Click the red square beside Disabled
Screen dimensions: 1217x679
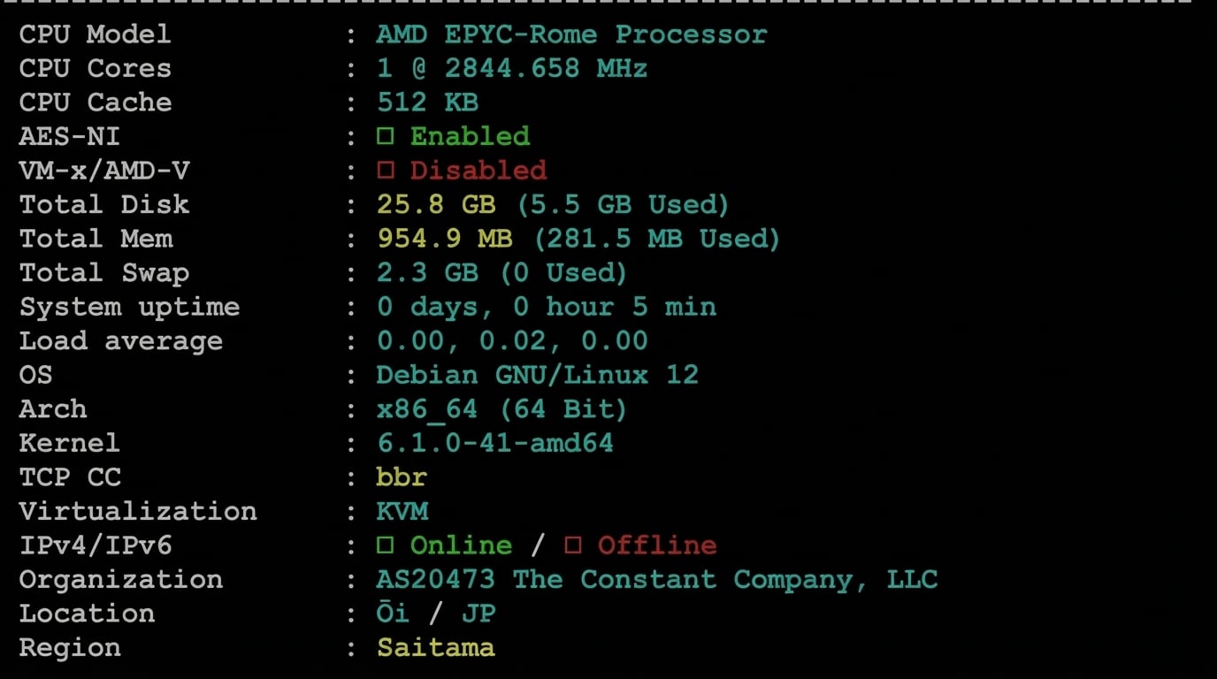click(x=385, y=171)
